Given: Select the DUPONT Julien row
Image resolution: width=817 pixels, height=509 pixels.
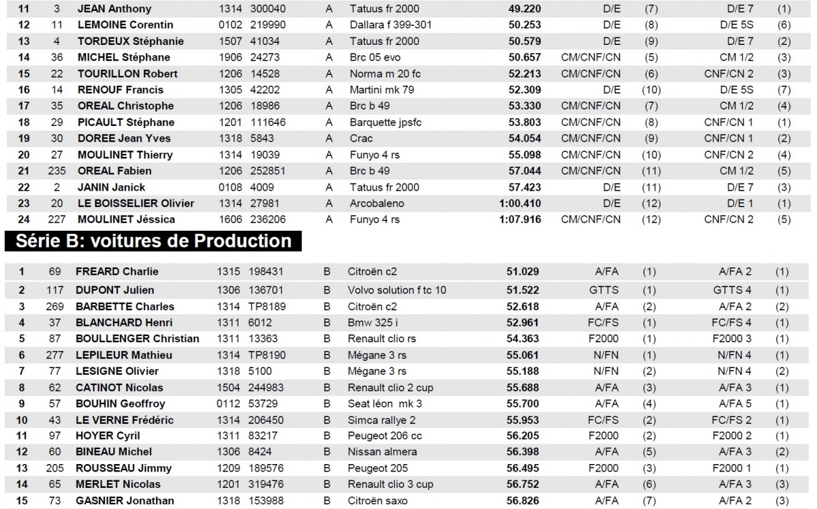Looking at the screenshot, I should (x=408, y=290).
